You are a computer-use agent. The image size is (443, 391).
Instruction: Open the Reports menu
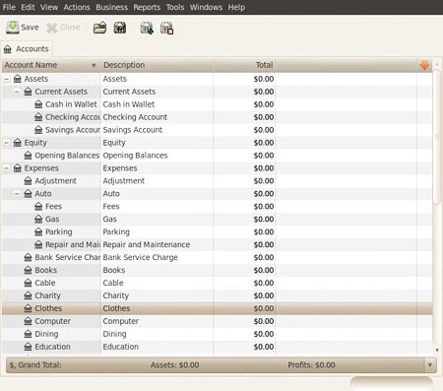147,7
